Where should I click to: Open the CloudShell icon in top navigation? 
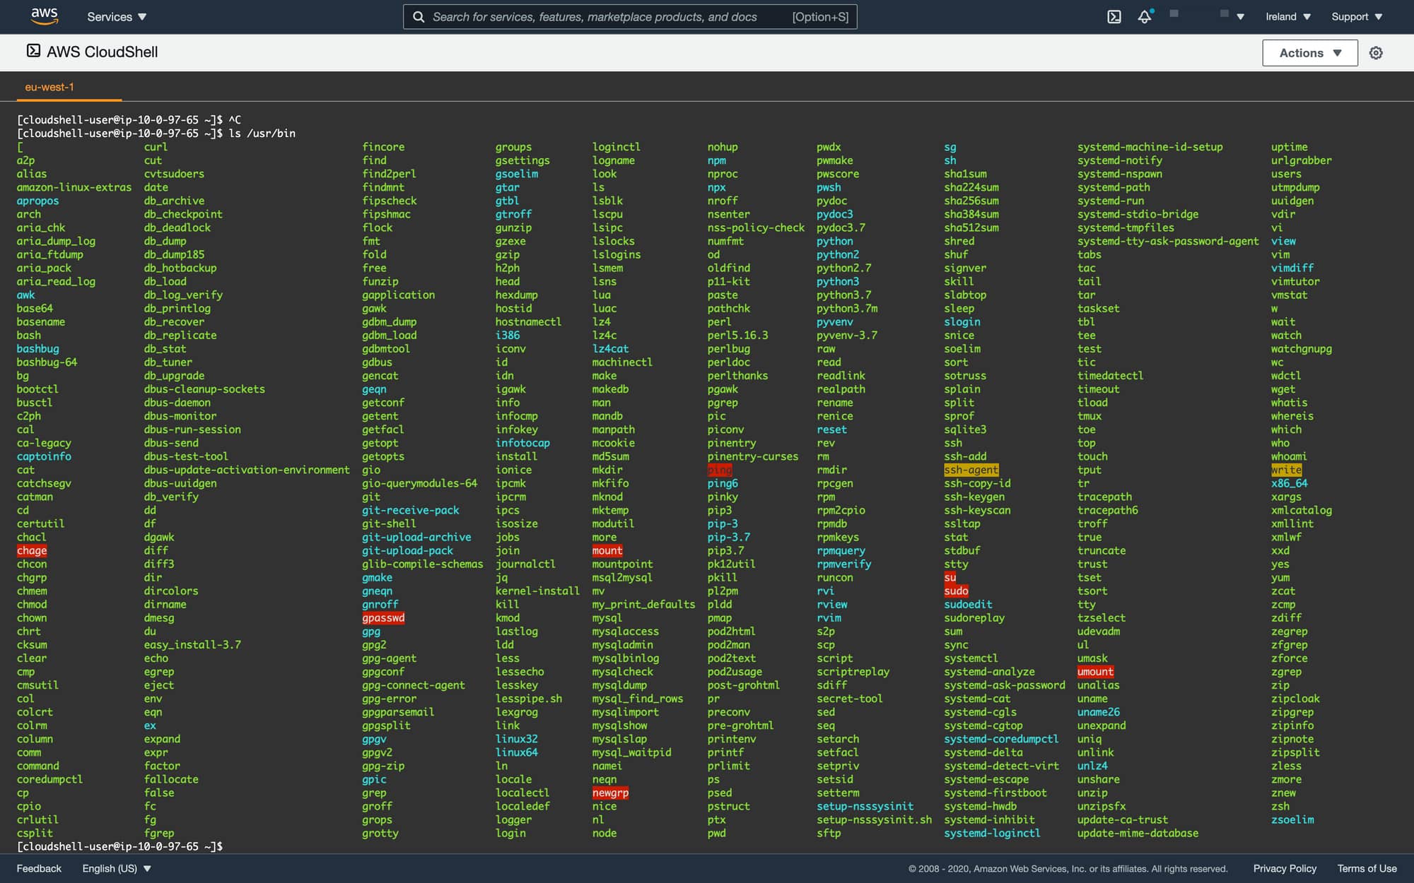pyautogui.click(x=1114, y=17)
